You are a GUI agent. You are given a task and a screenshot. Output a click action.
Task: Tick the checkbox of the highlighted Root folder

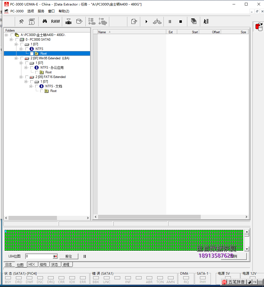32,54
